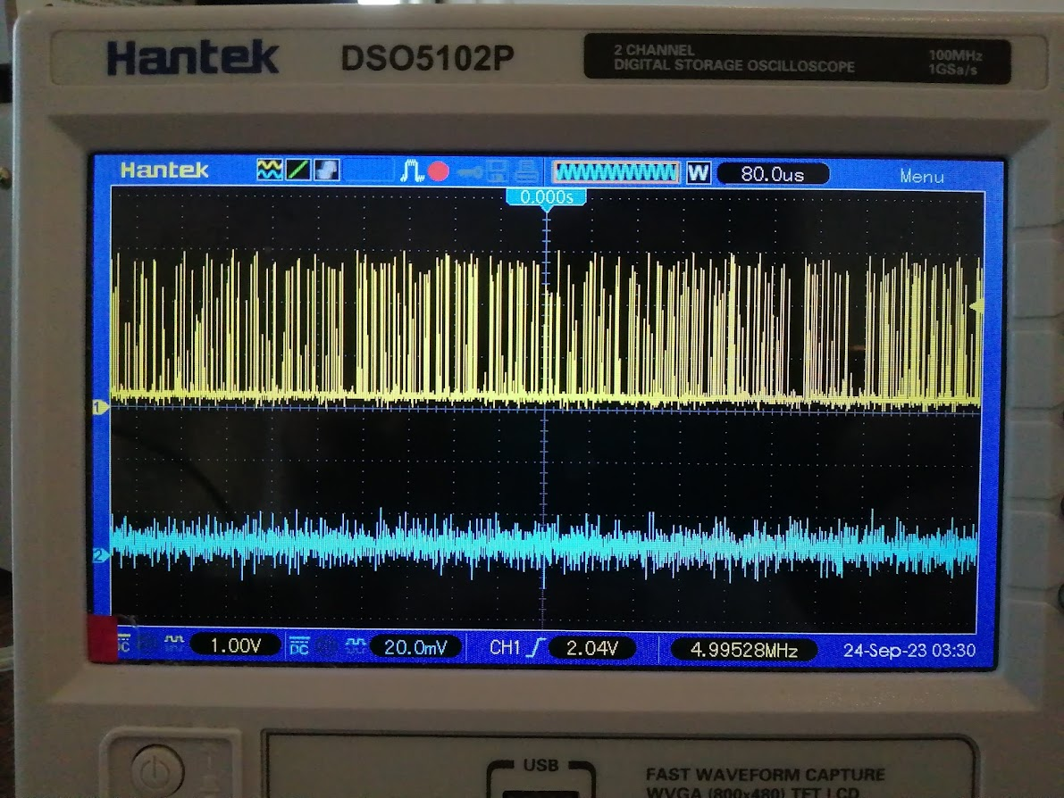The image size is (1064, 798).
Task: Click the 80.0us timebase readout
Action: (773, 174)
